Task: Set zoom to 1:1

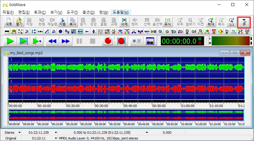Action: [x=232, y=22]
